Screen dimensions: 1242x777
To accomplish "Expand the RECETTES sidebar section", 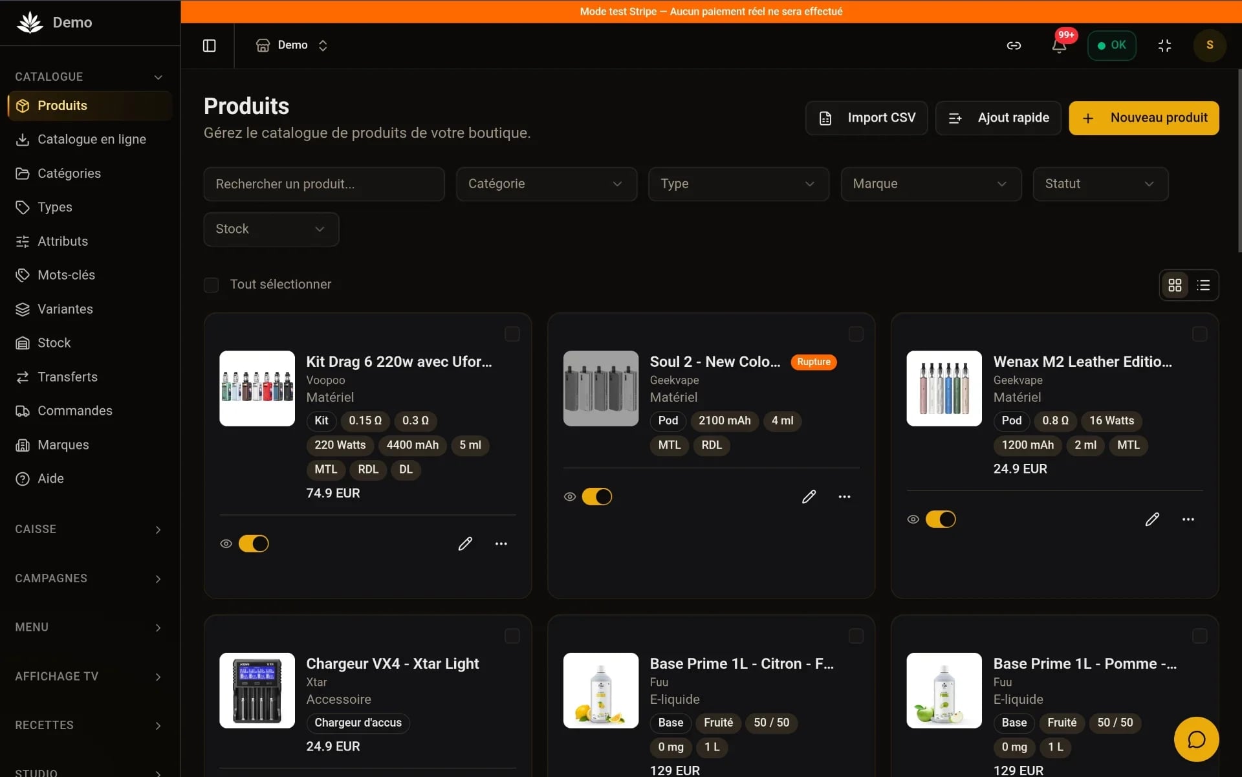I will [89, 725].
